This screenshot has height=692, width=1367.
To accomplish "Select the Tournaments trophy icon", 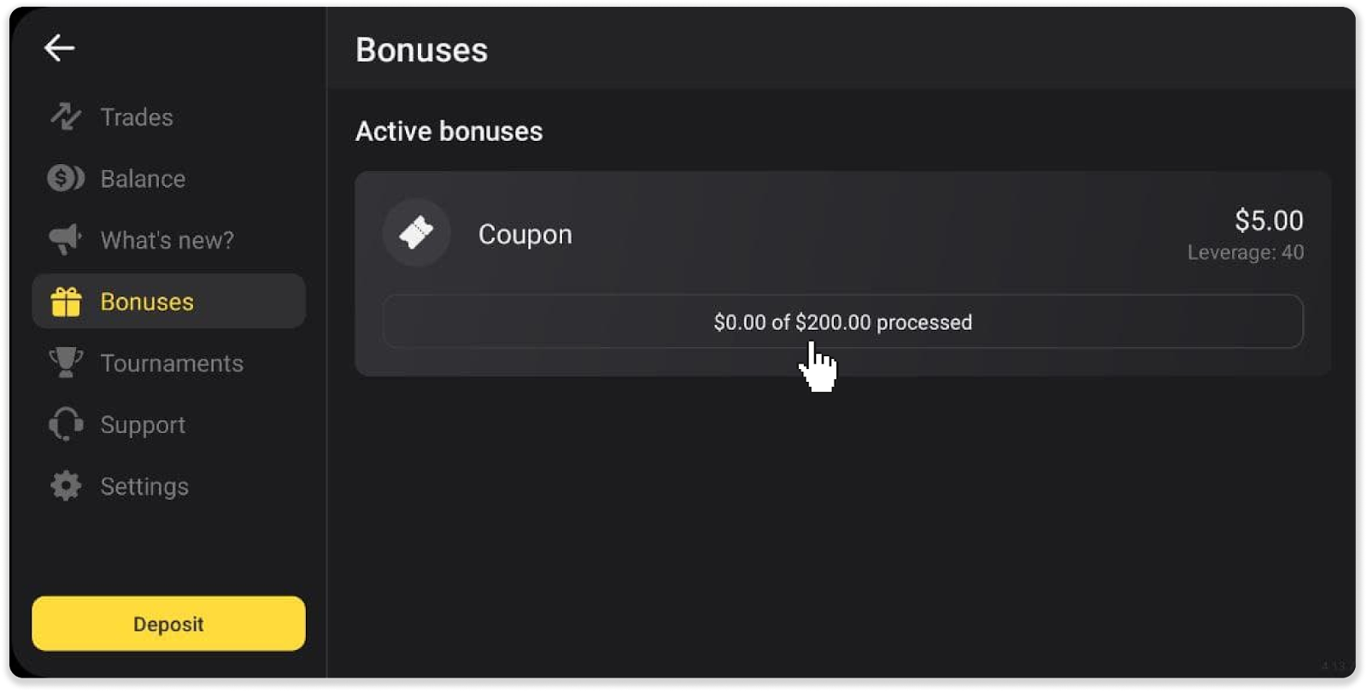I will (x=66, y=362).
